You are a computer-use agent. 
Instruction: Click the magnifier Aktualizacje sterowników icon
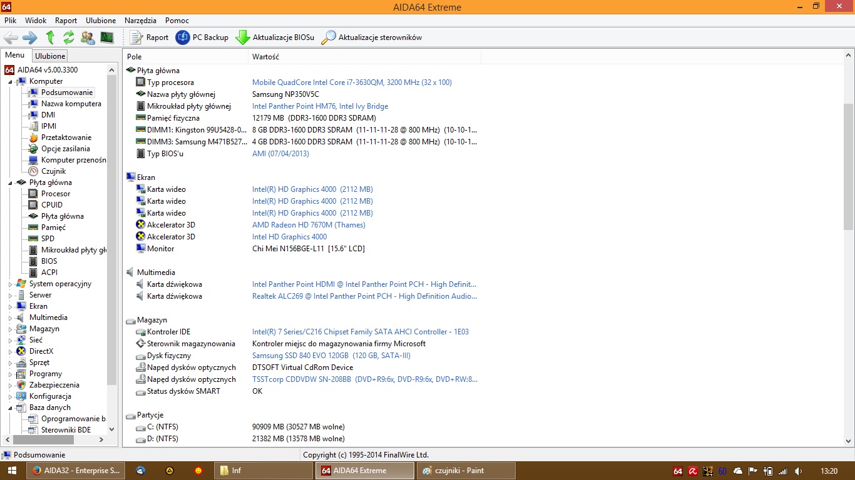coord(329,37)
